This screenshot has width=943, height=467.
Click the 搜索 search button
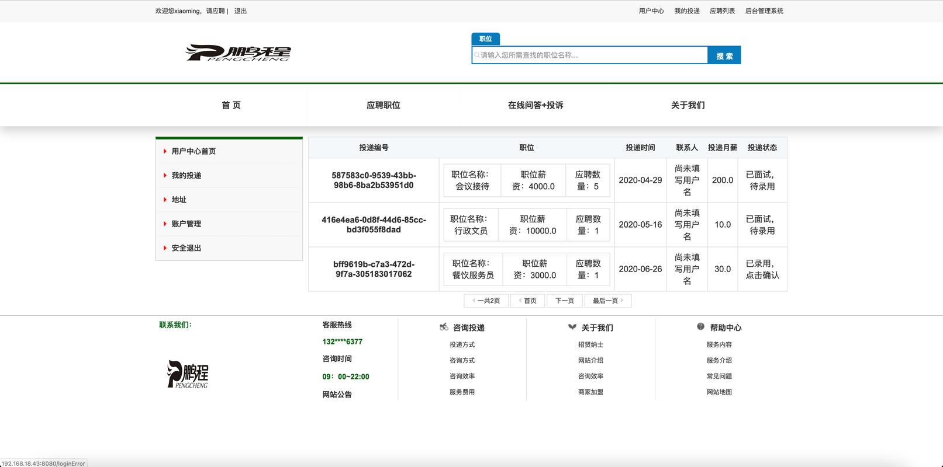[724, 55]
